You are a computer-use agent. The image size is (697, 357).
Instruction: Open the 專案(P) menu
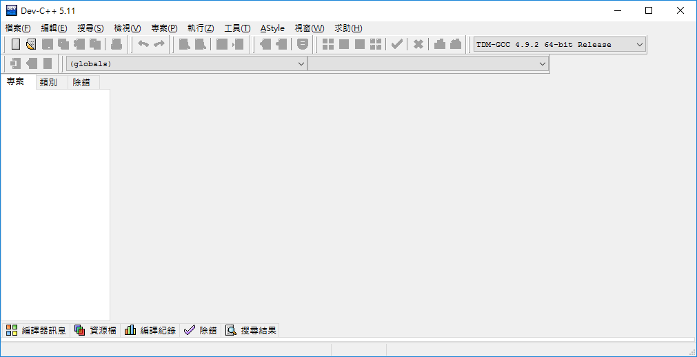point(165,28)
